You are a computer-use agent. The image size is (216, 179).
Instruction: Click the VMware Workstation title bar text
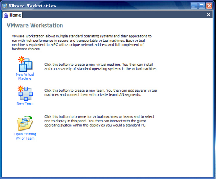point(33,6)
